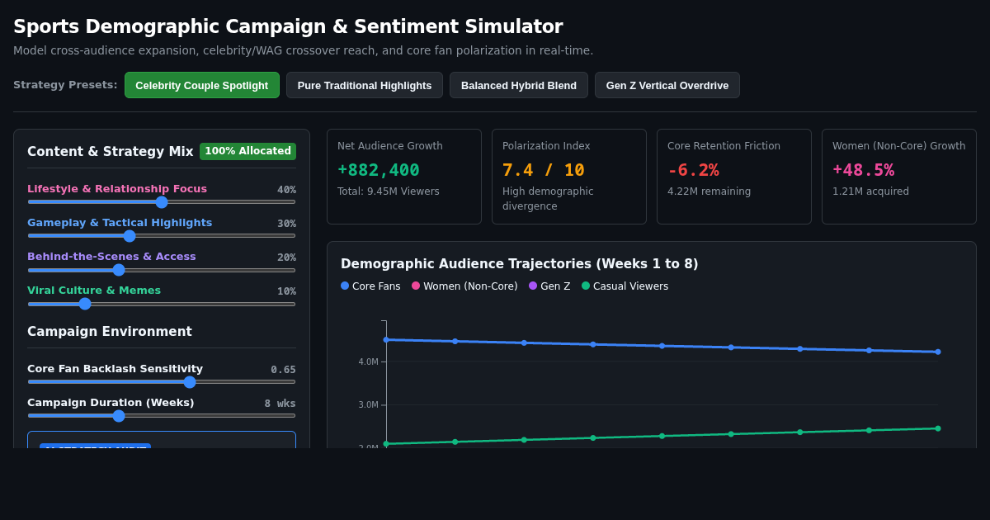Click the 8 wks duration value

point(280,404)
